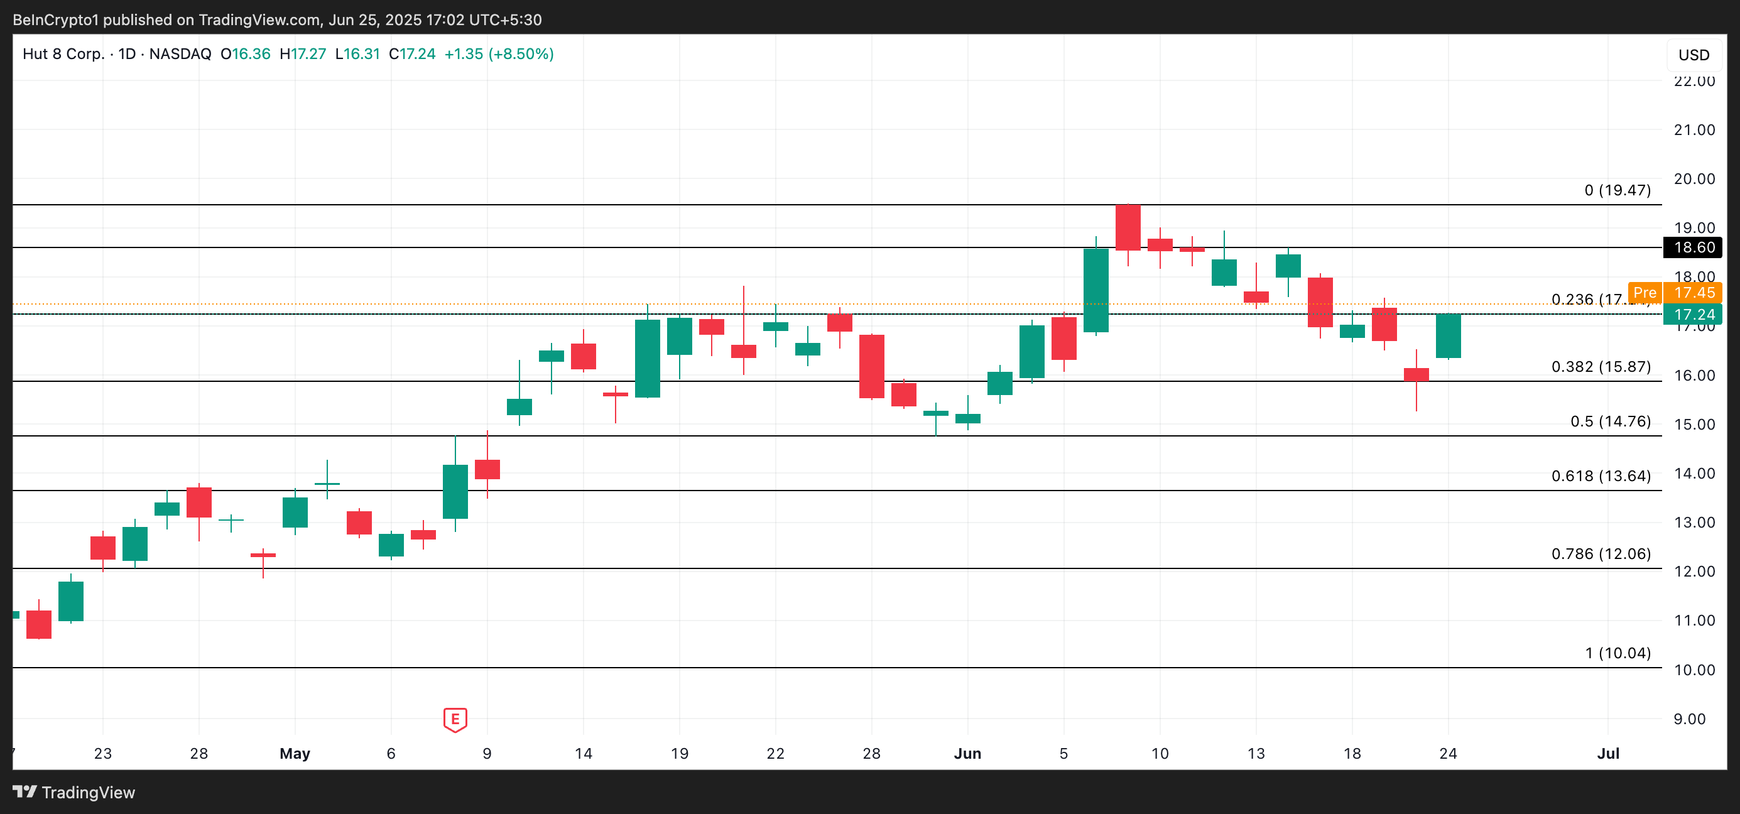Click the 22.00 price axis label
This screenshot has width=1740, height=814.
1694,82
